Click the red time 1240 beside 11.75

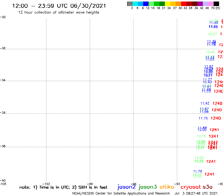tap(216, 118)
